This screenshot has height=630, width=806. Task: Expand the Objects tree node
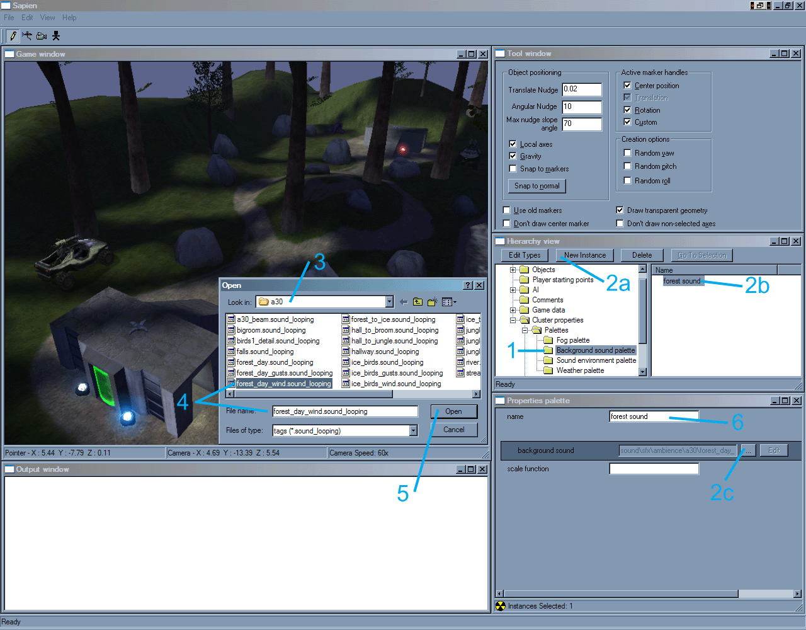coord(513,270)
